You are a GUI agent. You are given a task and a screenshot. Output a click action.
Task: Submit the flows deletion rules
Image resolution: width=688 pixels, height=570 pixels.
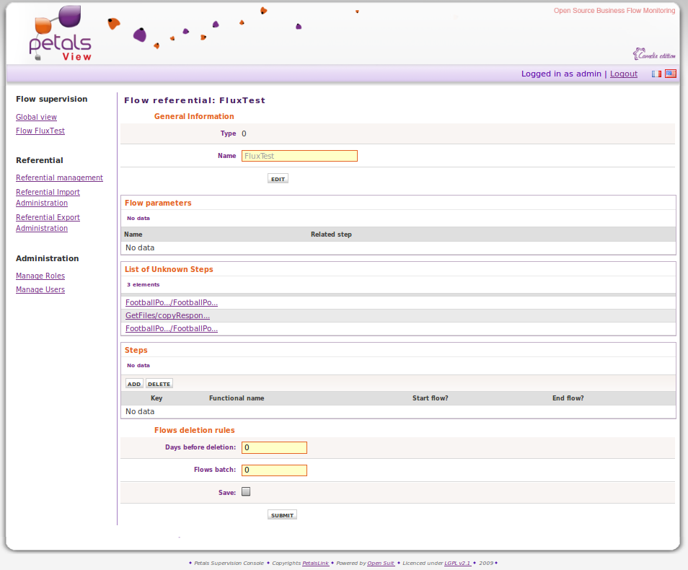282,515
